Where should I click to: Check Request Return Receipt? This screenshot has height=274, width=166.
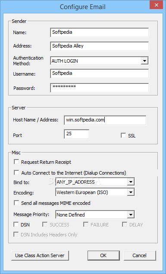coord(16,162)
